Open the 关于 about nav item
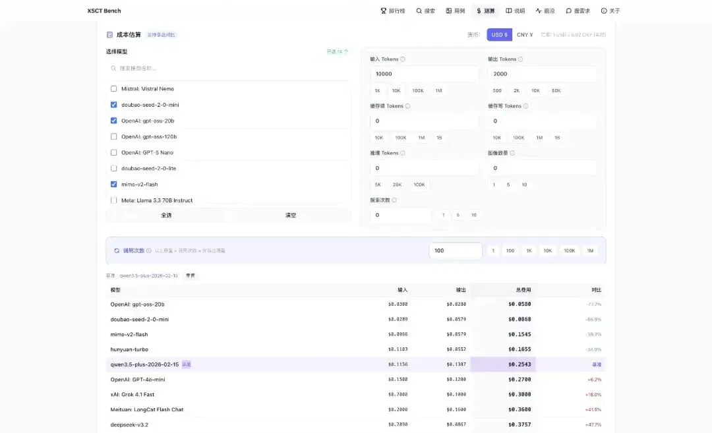 (x=610, y=11)
